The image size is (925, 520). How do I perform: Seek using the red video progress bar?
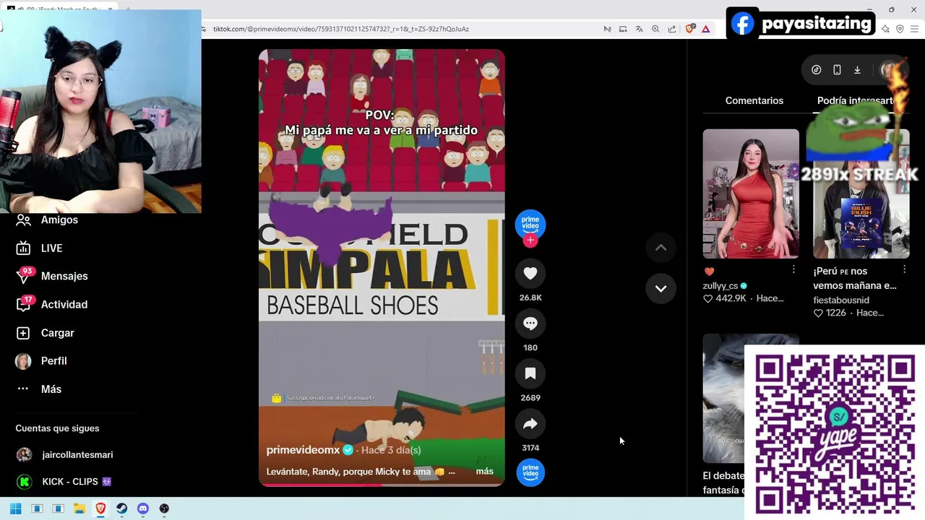[x=382, y=485]
